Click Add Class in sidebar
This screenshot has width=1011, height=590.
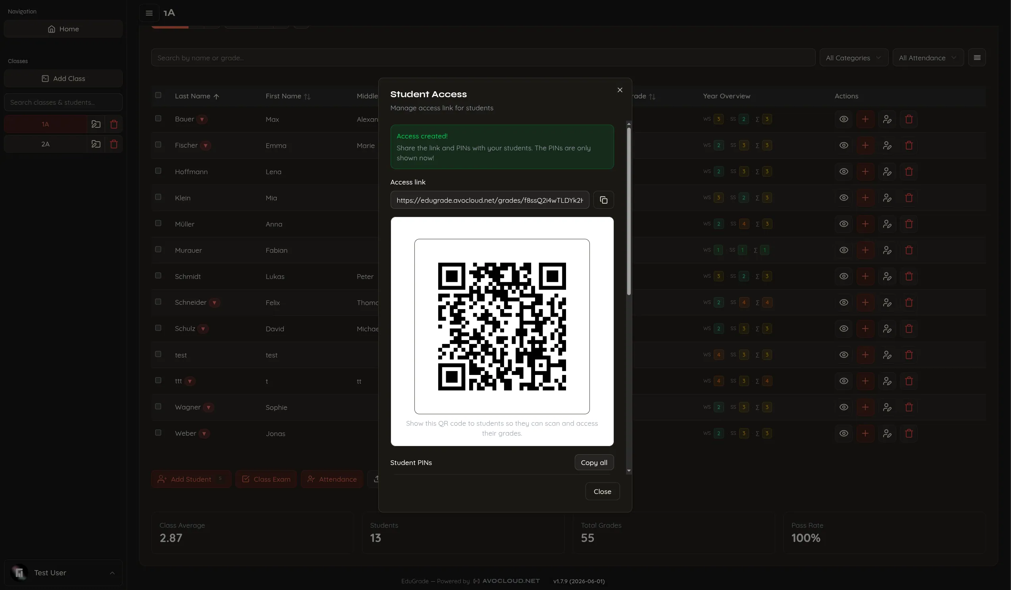[63, 78]
